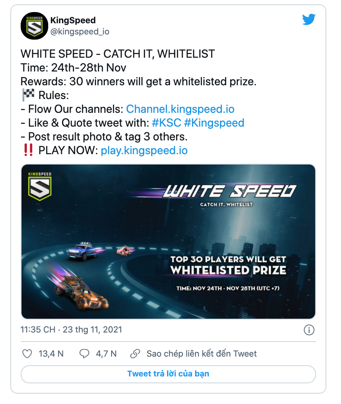Viewport: 341px width, 404px height.
Task: Click the copy link chain icon
Action: point(135,354)
